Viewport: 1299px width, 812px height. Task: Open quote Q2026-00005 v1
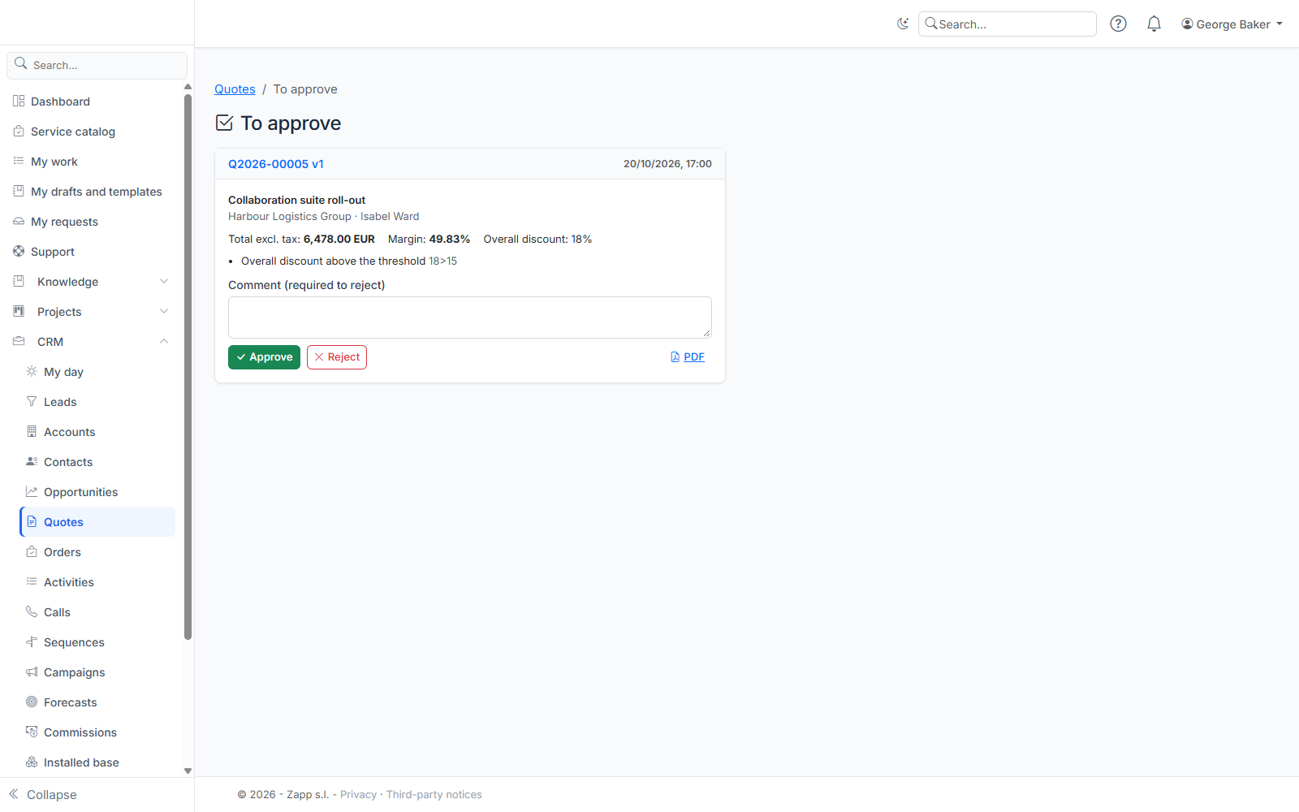tap(276, 164)
